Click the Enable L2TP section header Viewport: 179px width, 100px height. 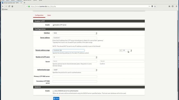coord(89,21)
